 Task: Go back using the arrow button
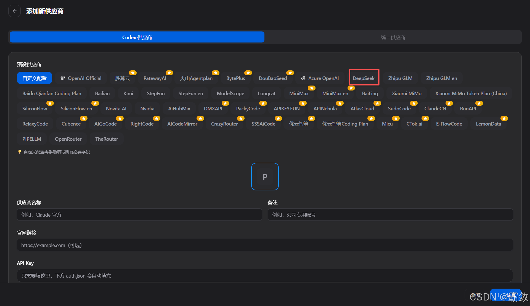pos(14,11)
